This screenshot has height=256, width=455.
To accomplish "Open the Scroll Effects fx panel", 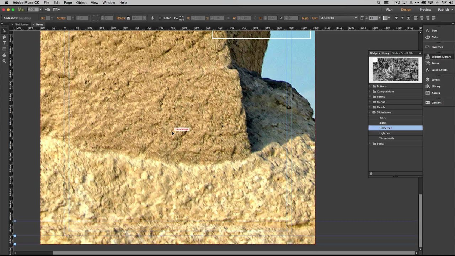I will [x=428, y=70].
